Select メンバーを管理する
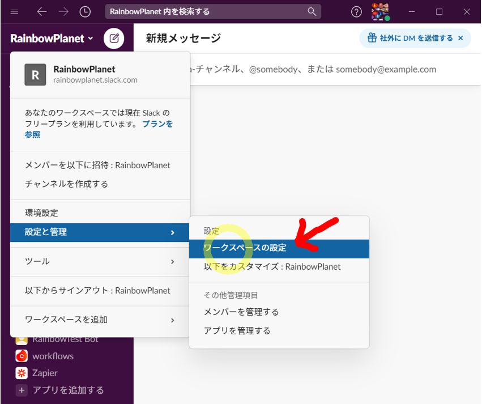This screenshot has height=404, width=482. tap(279, 312)
